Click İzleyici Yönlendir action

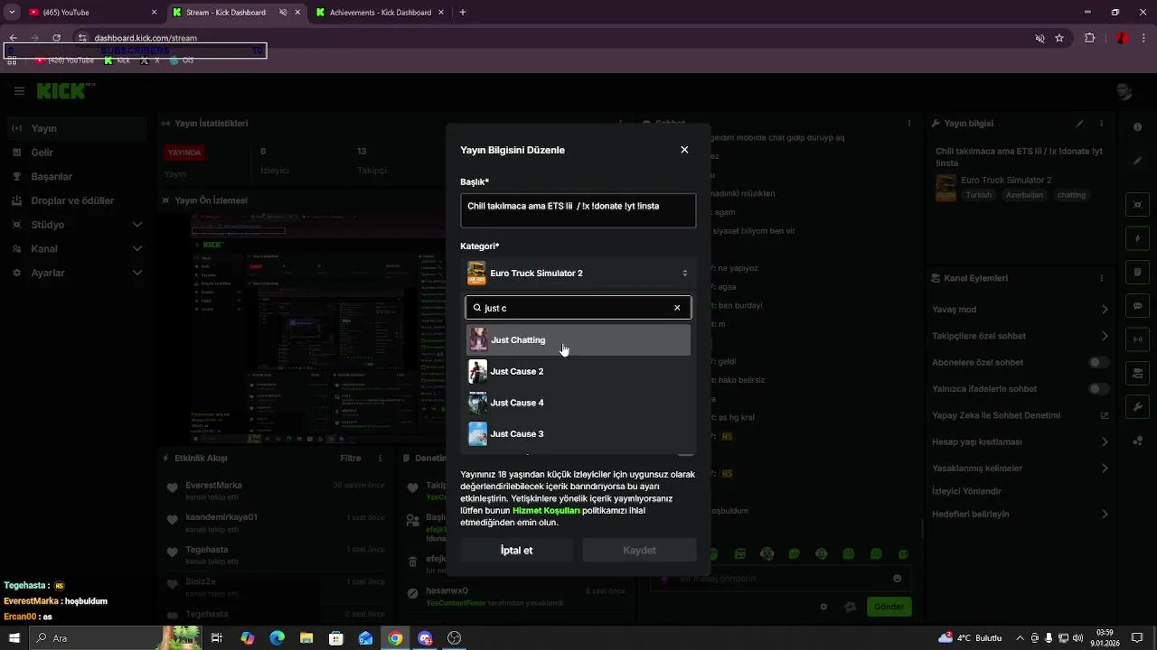[967, 492]
